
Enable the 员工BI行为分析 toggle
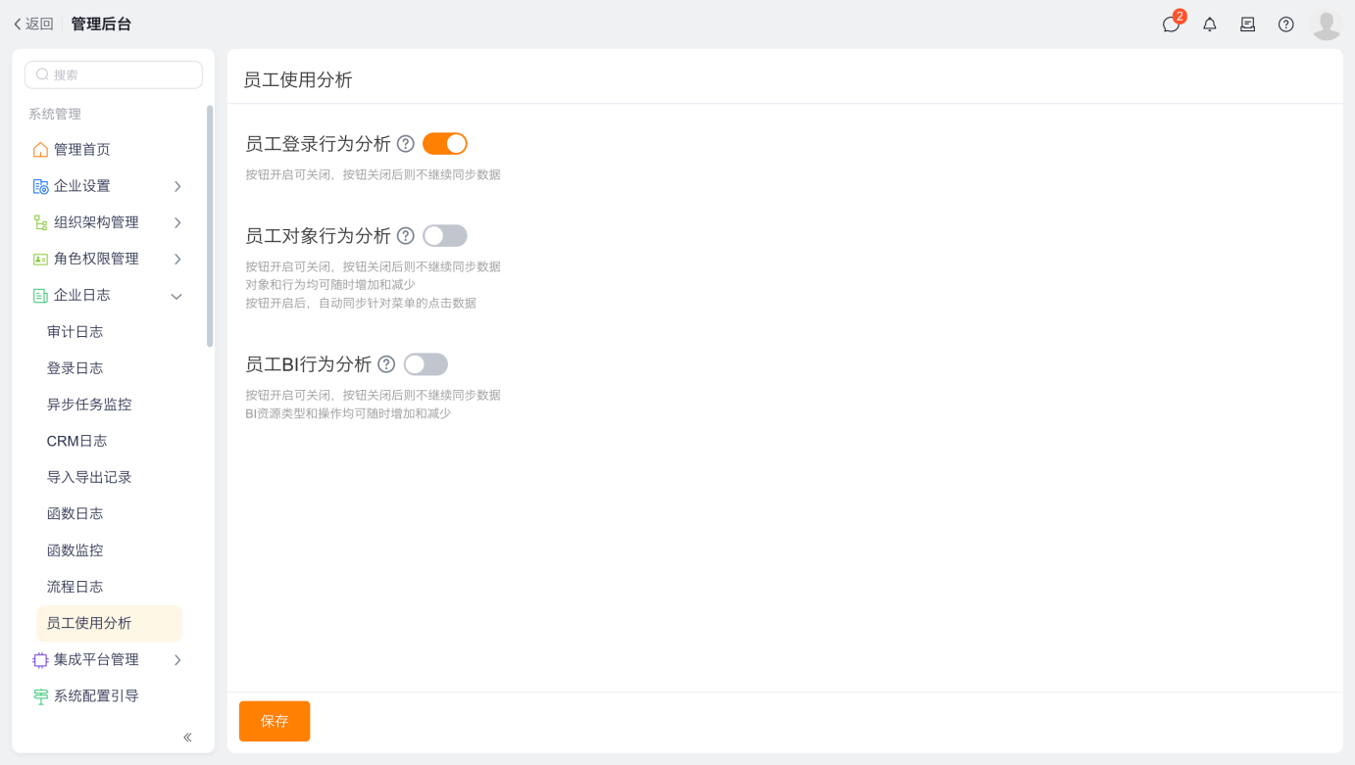coord(426,364)
